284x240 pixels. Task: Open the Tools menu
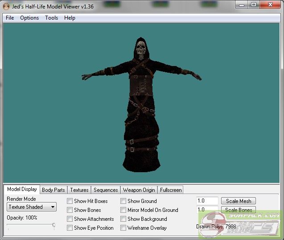[51, 18]
